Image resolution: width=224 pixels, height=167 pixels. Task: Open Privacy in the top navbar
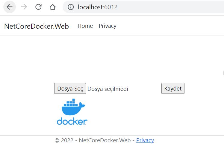[x=108, y=26]
